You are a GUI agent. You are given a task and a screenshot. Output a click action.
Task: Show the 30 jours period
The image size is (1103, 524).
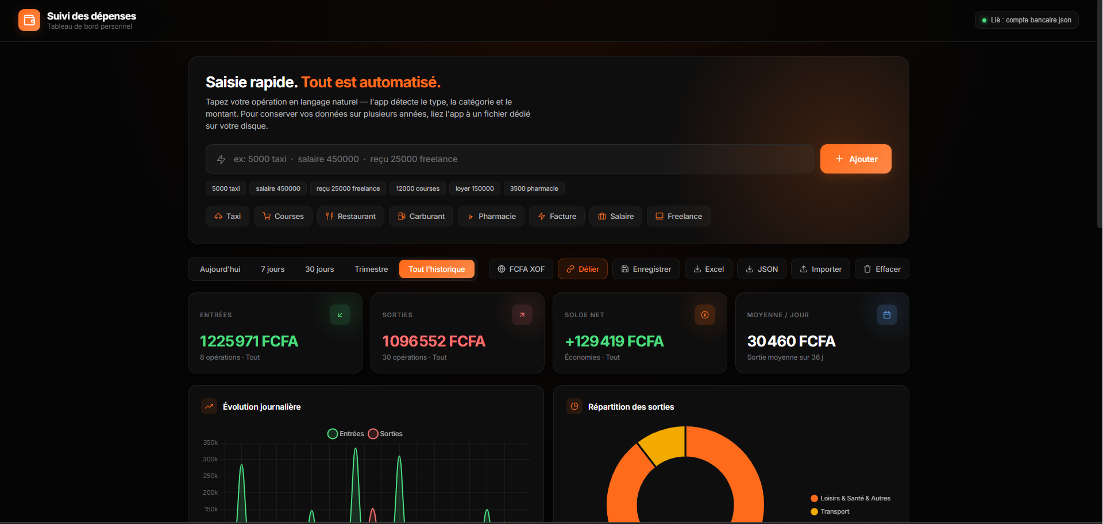click(319, 269)
